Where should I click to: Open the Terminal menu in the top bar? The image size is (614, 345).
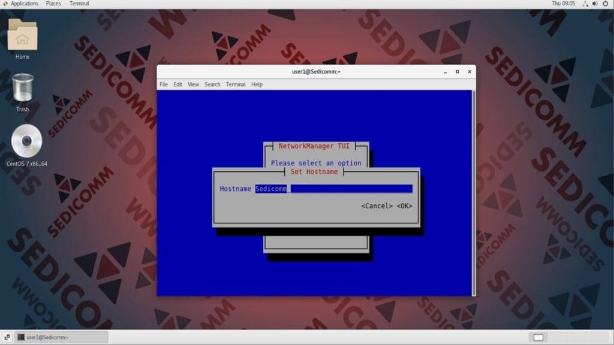click(79, 4)
